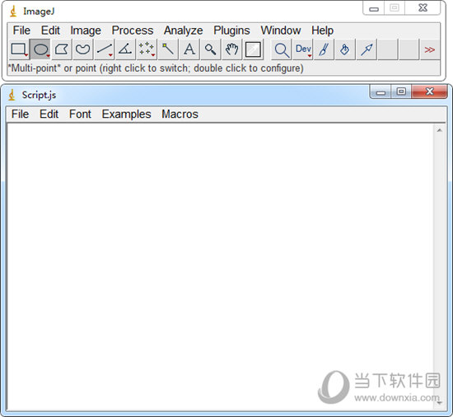
Task: Select the Rectangle selection tool
Action: (x=19, y=49)
